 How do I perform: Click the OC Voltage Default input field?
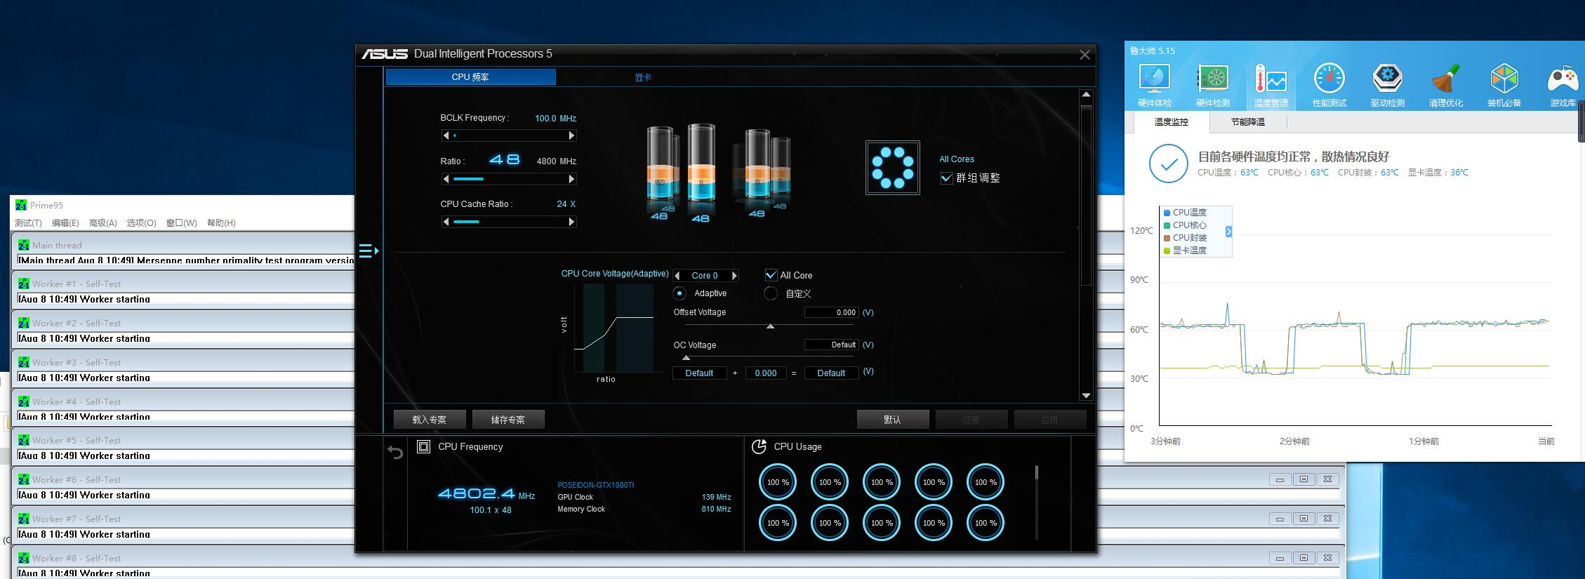point(831,345)
